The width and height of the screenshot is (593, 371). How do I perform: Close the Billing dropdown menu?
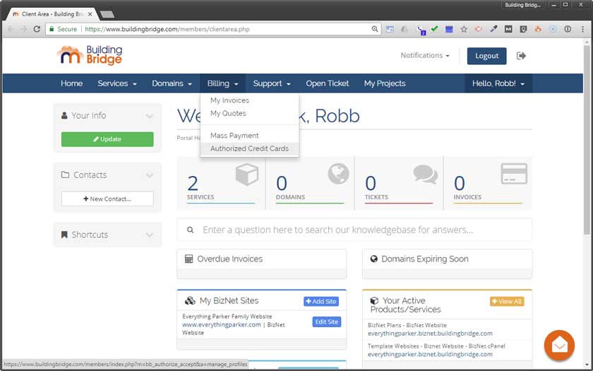pos(223,83)
